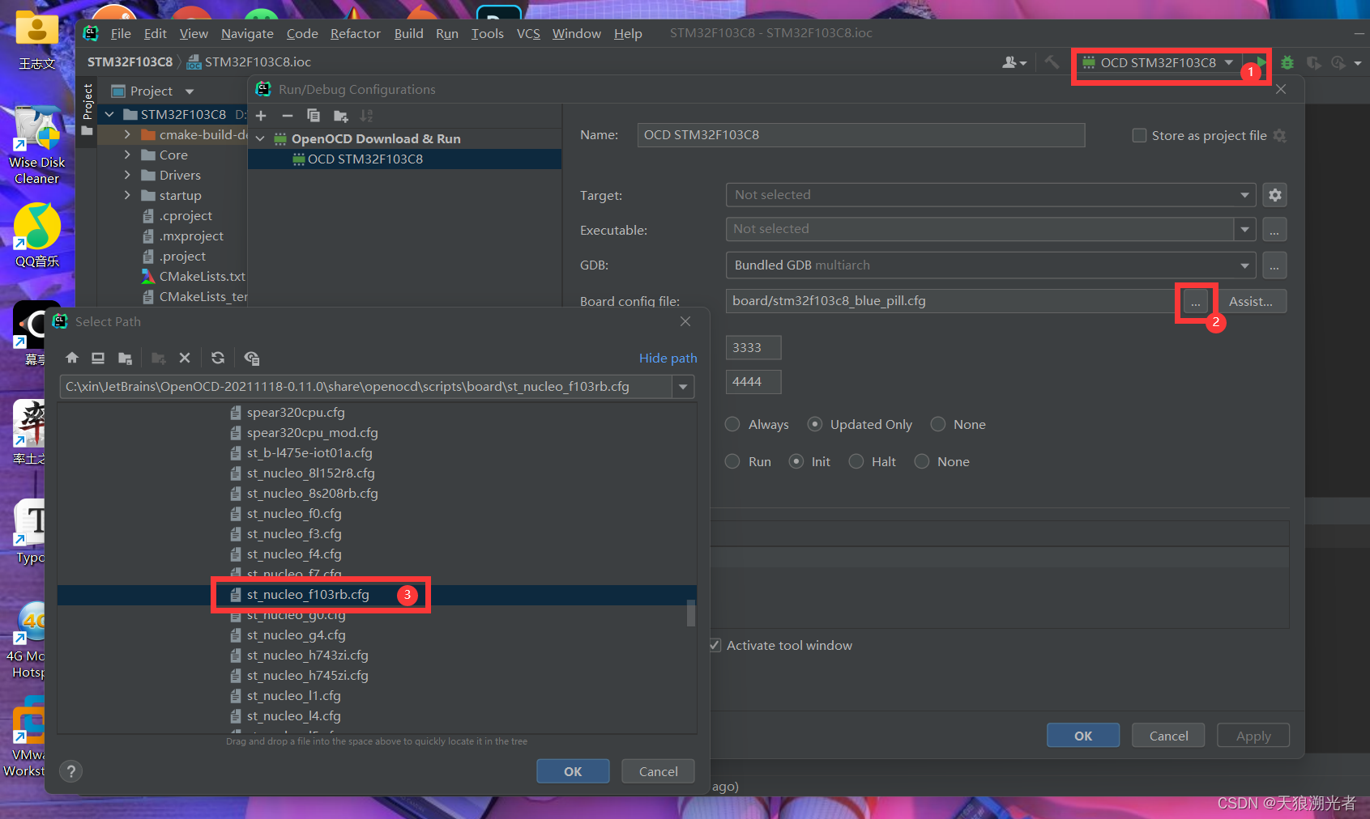The width and height of the screenshot is (1370, 819).
Task: Click the Run with Coverage icon
Action: click(1313, 62)
